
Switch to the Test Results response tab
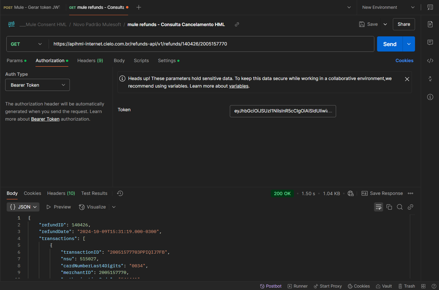click(x=94, y=193)
